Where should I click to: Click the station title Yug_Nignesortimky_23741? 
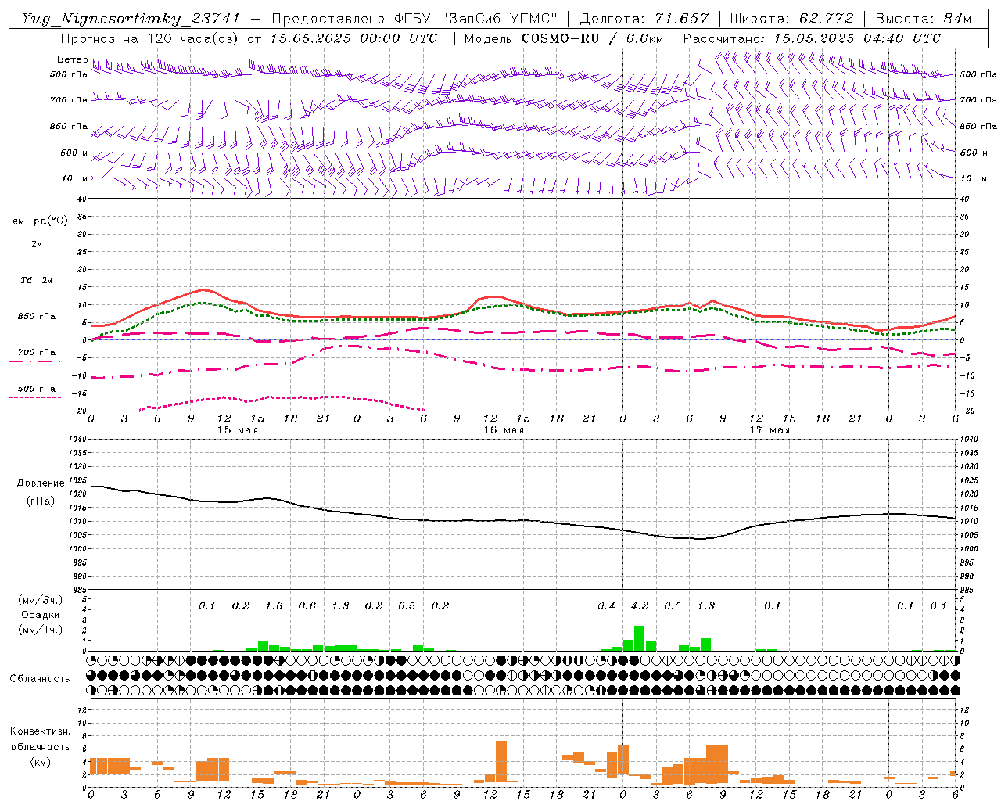pyautogui.click(x=131, y=19)
